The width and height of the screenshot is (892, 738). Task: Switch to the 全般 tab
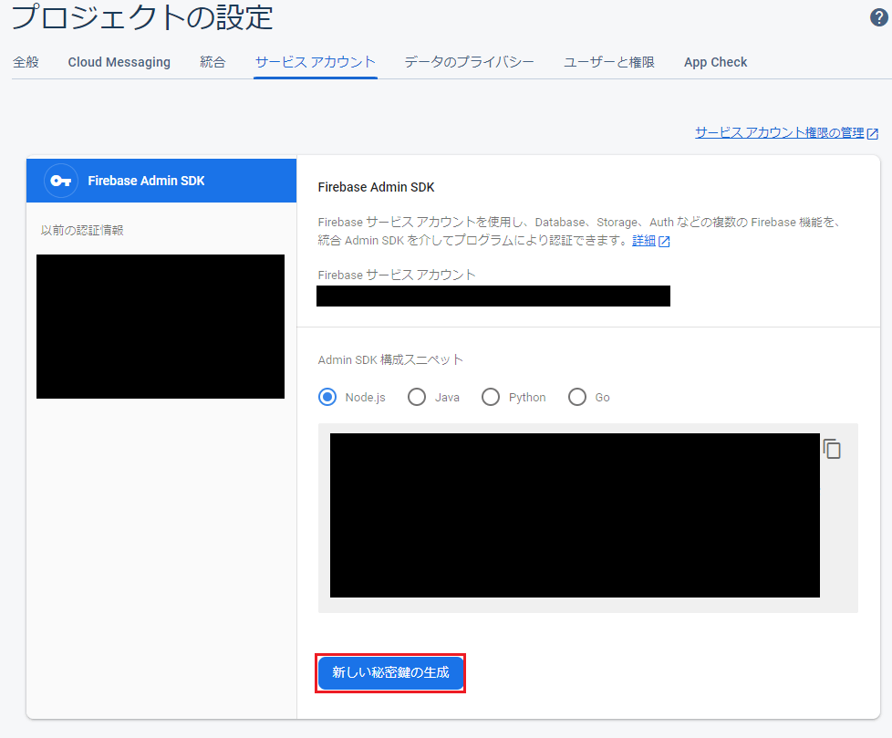[26, 62]
